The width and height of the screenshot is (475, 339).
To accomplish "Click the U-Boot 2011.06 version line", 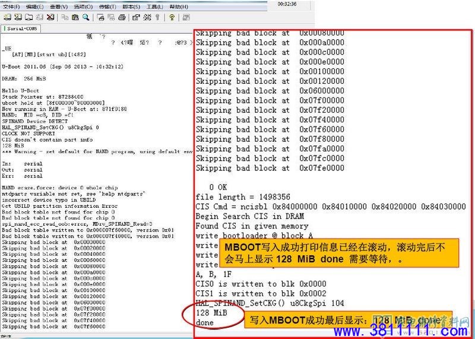I will pos(63,66).
